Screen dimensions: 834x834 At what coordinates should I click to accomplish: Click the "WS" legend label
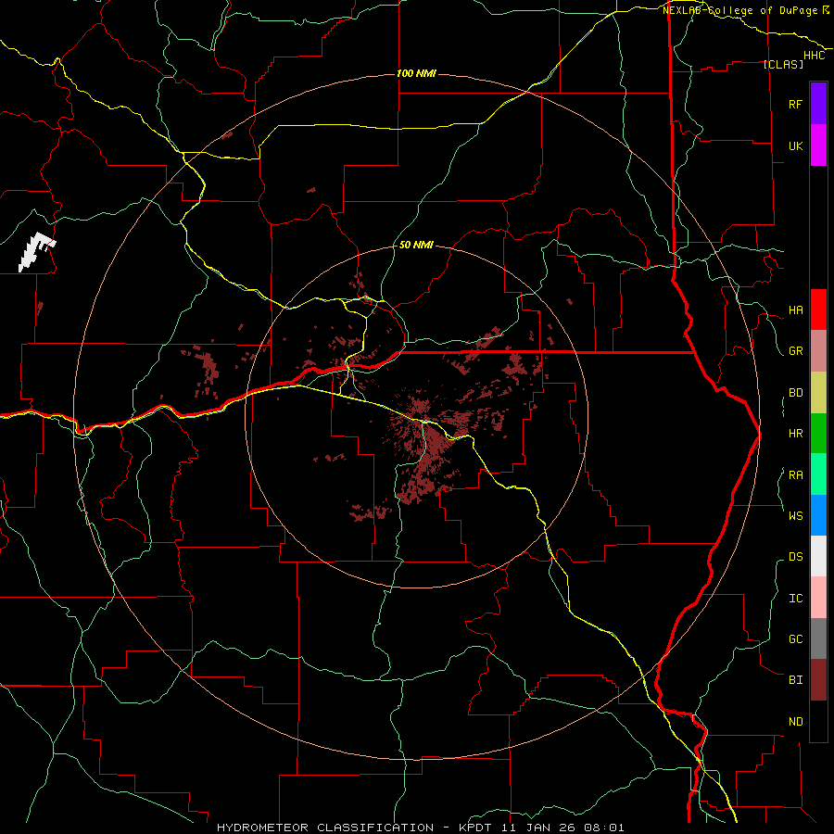pos(795,515)
